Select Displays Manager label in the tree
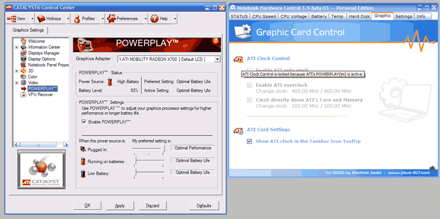Image resolution: width=440 pixels, height=219 pixels. (x=44, y=53)
